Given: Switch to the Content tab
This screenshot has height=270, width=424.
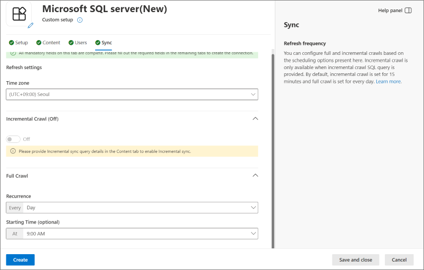Looking at the screenshot, I should [x=48, y=43].
